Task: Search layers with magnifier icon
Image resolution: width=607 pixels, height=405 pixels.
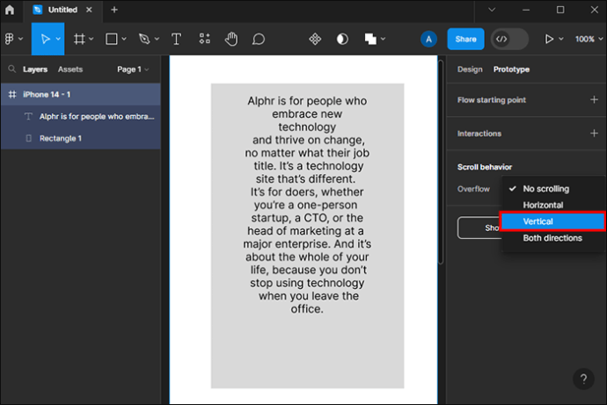Action: click(11, 69)
